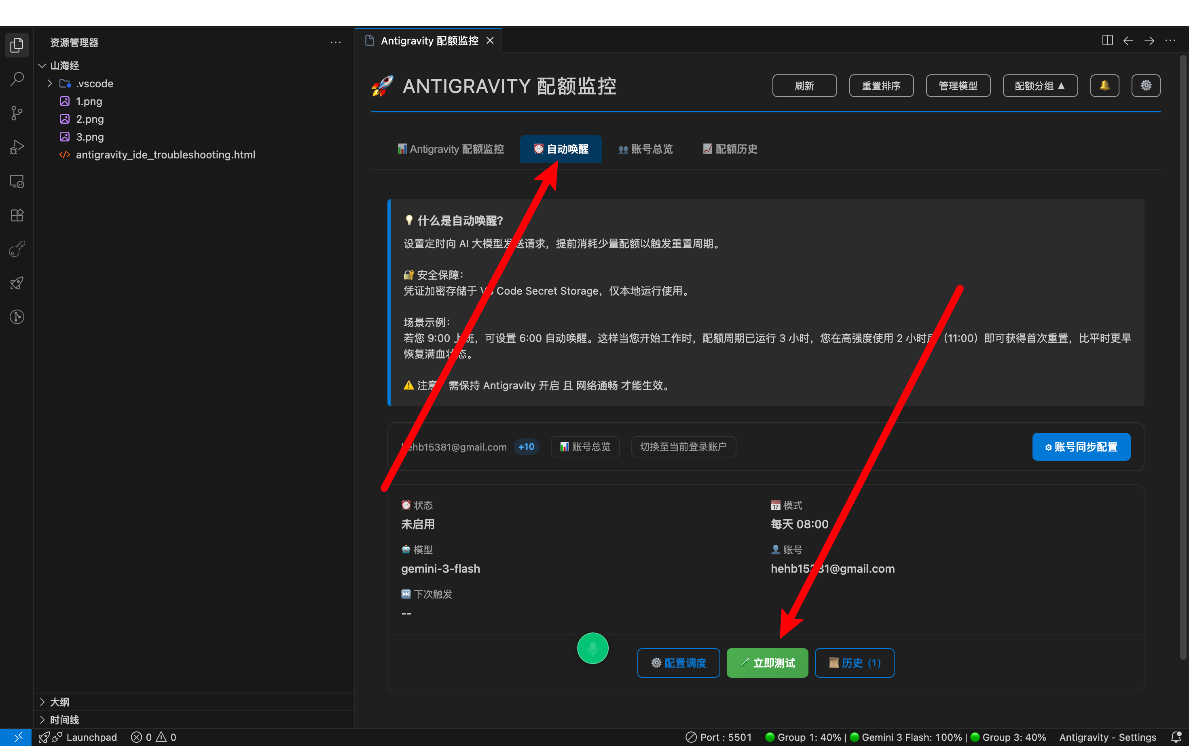Click the 立即测试 green button

767,663
